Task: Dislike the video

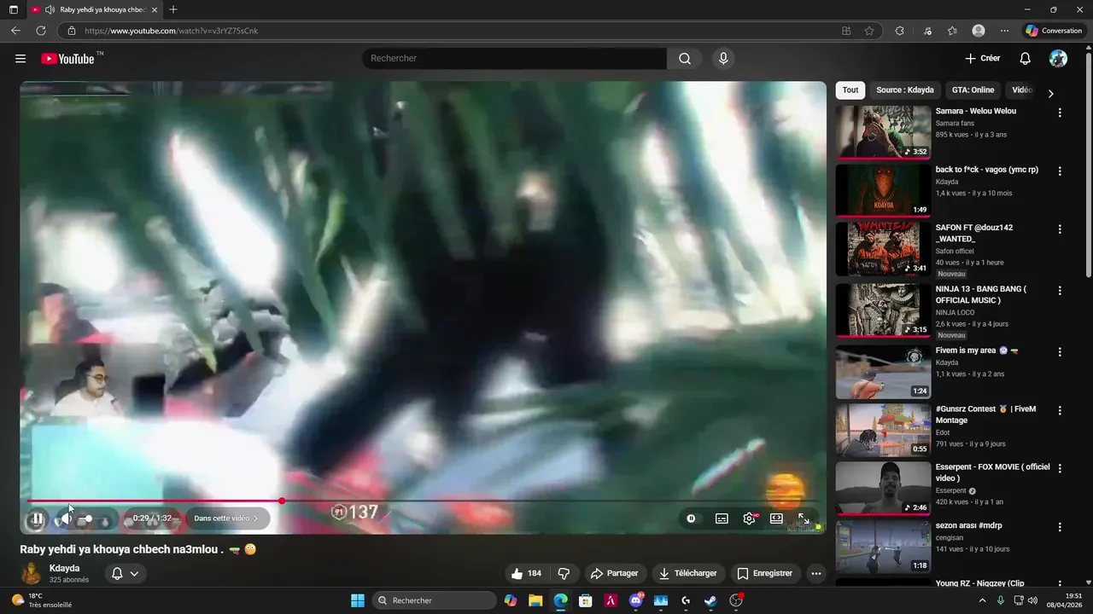Action: (x=564, y=573)
